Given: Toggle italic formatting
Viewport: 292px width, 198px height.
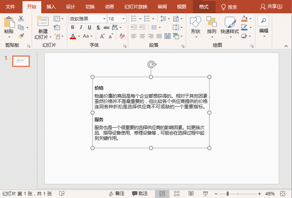Looking at the screenshot, I should click(81, 27).
